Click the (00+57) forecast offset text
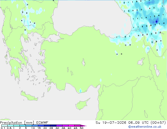This screenshot has width=167, height=129. coord(158,123)
